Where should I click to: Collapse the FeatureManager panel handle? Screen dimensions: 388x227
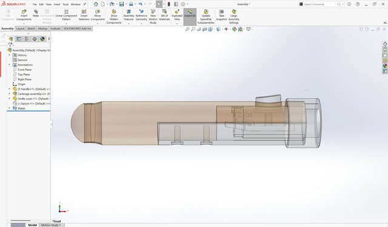point(52,124)
